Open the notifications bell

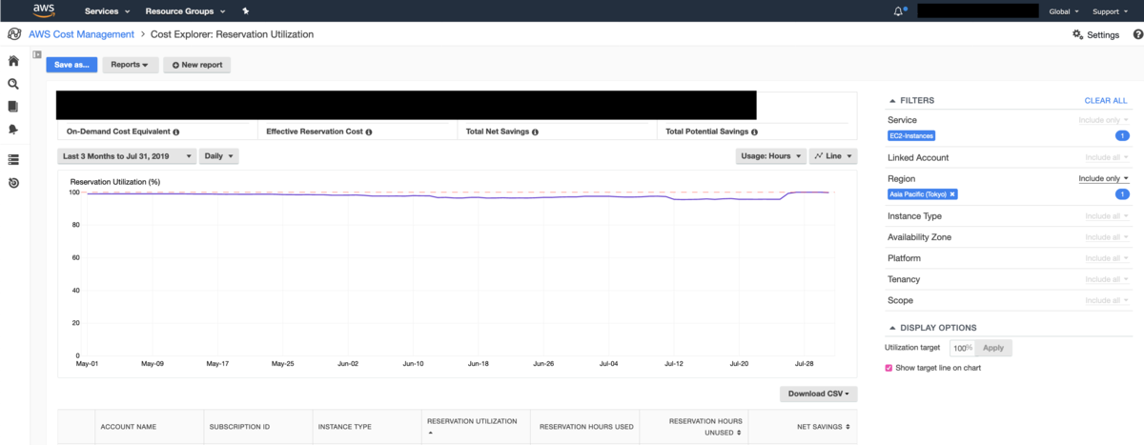point(898,11)
